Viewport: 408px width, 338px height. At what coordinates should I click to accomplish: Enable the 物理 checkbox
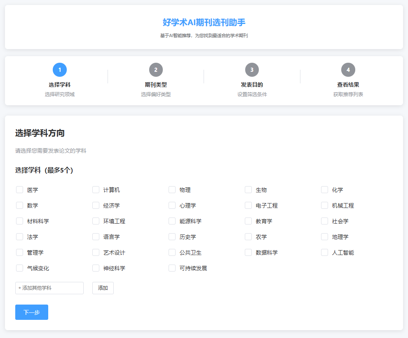click(x=172, y=189)
